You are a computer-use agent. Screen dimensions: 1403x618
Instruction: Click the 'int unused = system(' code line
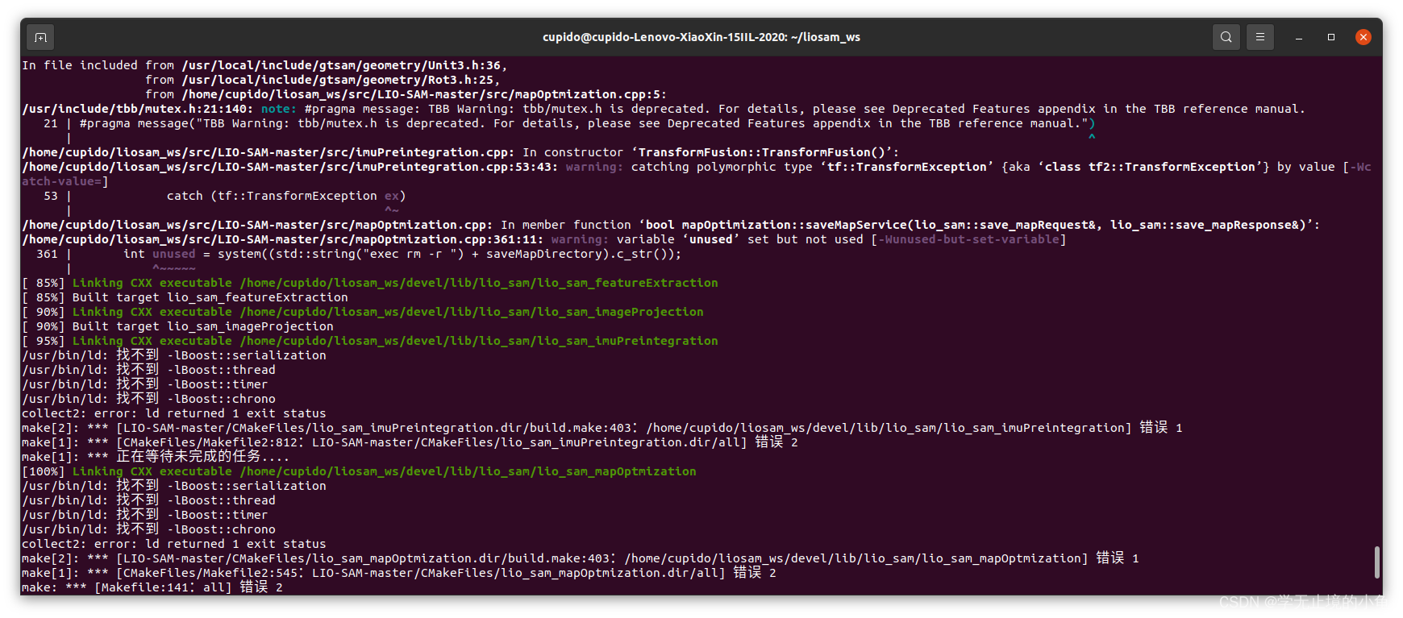tap(402, 254)
